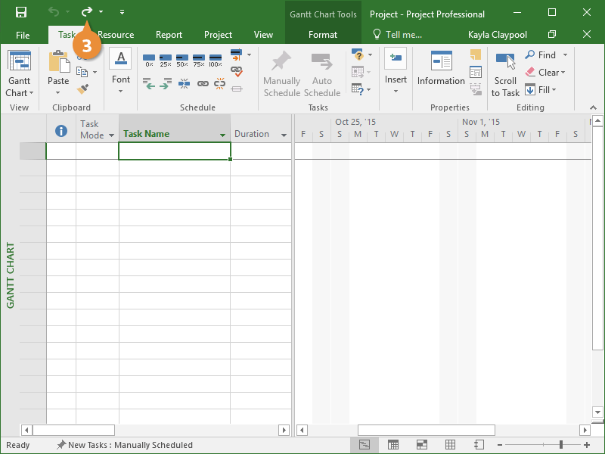The width and height of the screenshot is (605, 454).
Task: Click the Save icon in title bar
Action: click(20, 12)
